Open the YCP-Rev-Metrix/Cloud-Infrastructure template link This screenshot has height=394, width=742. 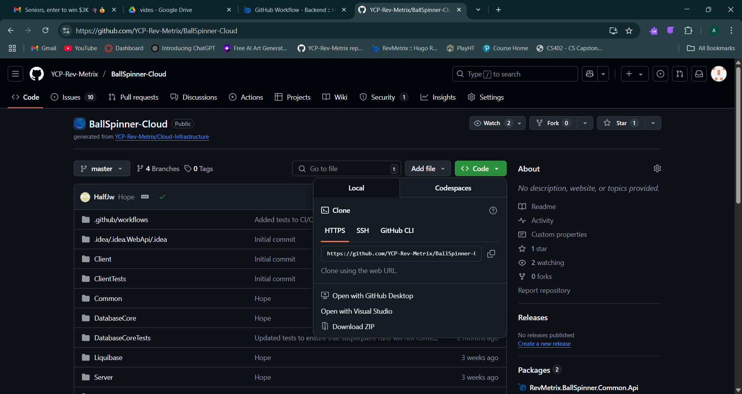point(162,137)
